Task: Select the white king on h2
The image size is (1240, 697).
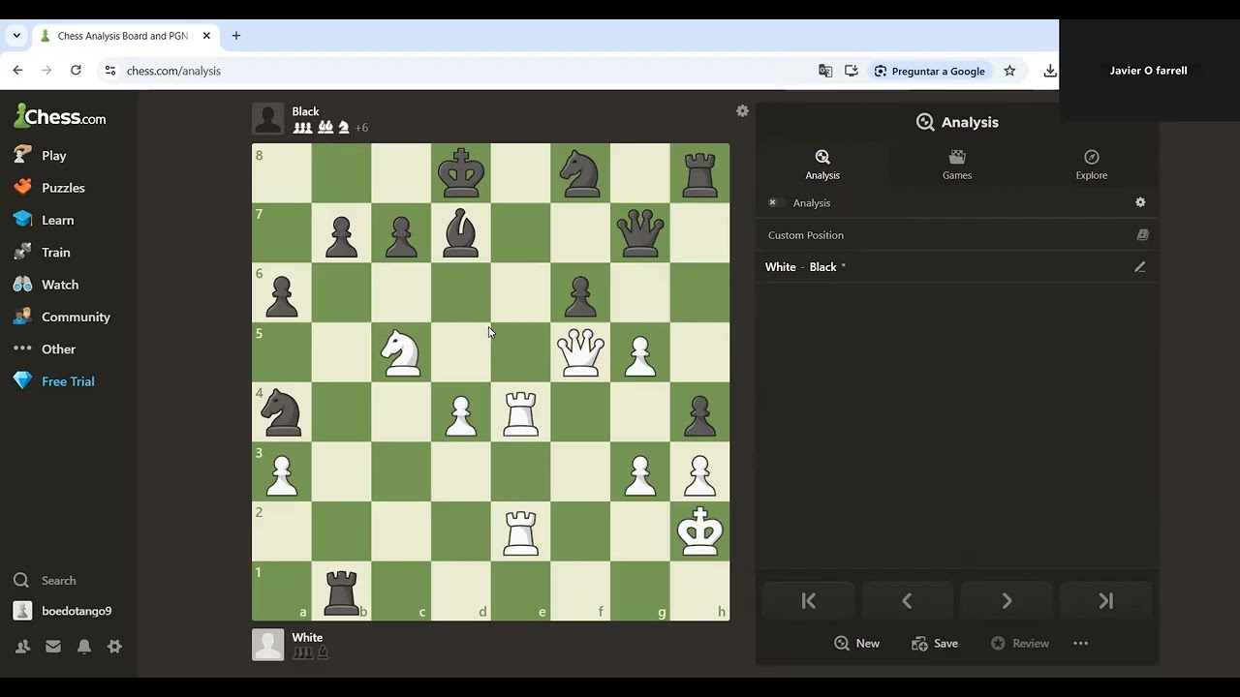Action: pyautogui.click(x=700, y=531)
